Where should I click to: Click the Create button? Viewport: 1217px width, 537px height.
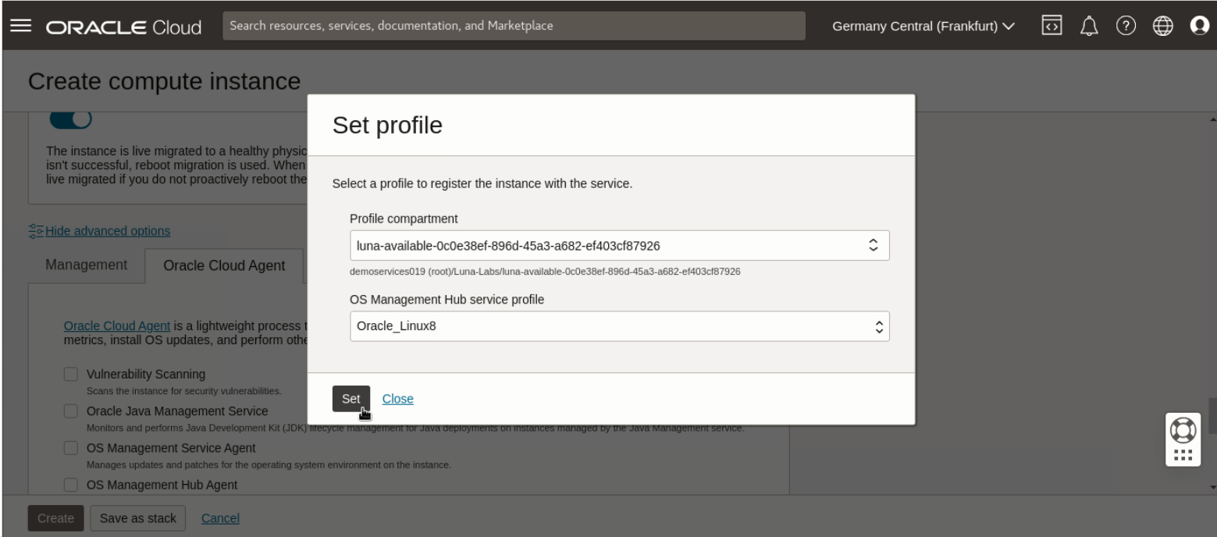(x=56, y=518)
